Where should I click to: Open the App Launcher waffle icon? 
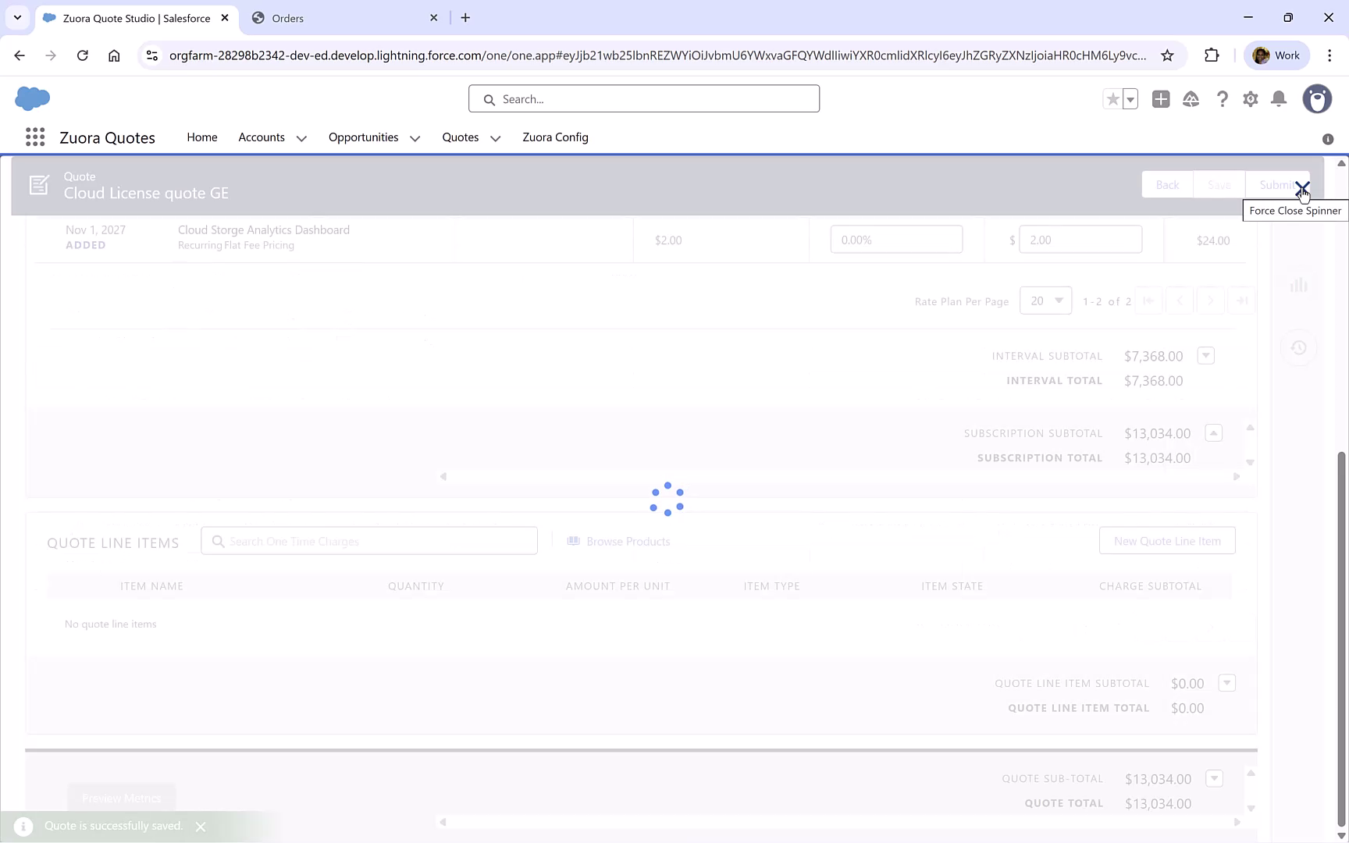coord(35,137)
